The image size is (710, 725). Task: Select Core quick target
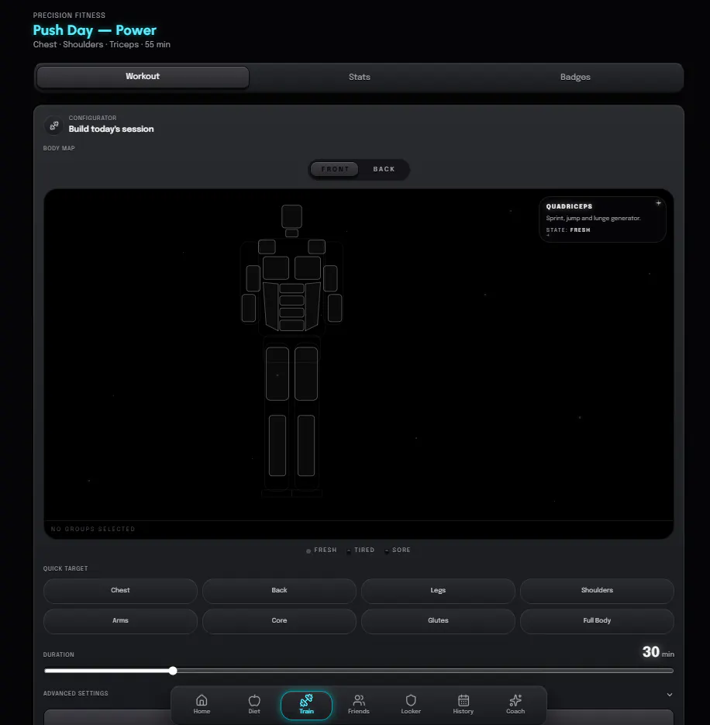279,620
